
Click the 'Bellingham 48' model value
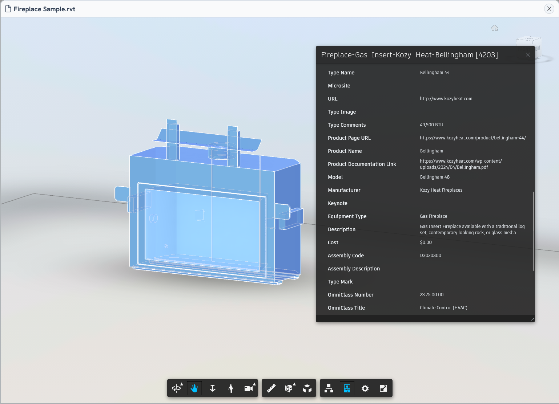click(x=435, y=177)
